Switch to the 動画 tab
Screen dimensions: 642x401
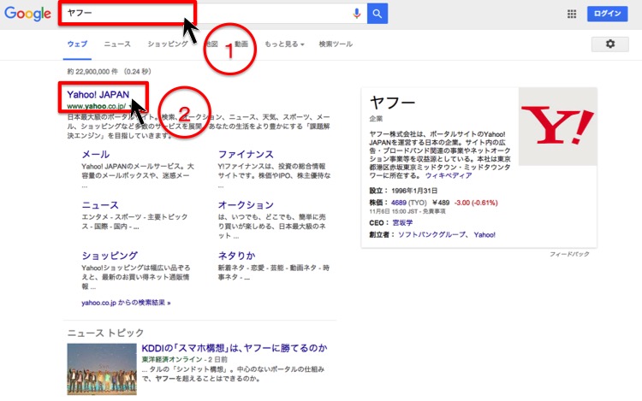[241, 44]
